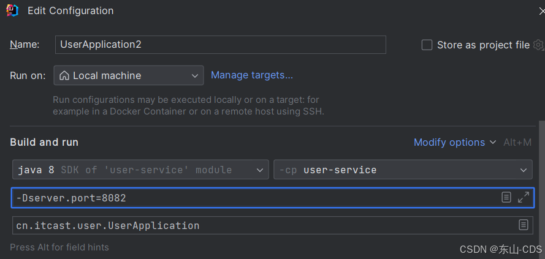Expand the VM options field with arrows icon
Image resolution: width=545 pixels, height=259 pixels.
(524, 198)
